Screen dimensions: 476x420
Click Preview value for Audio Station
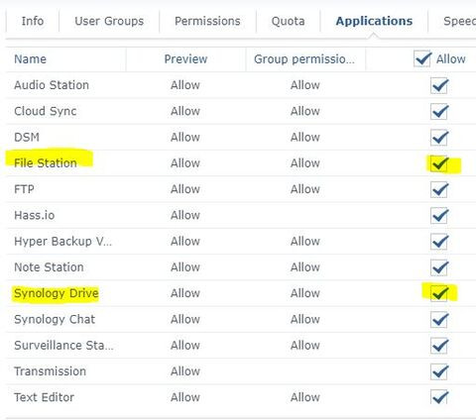point(185,85)
